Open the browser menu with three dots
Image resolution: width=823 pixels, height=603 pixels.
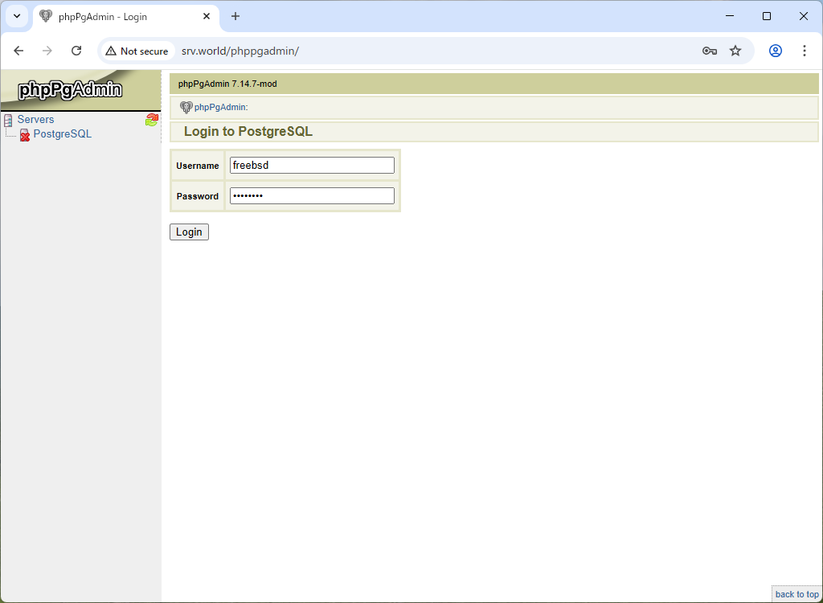pos(805,50)
